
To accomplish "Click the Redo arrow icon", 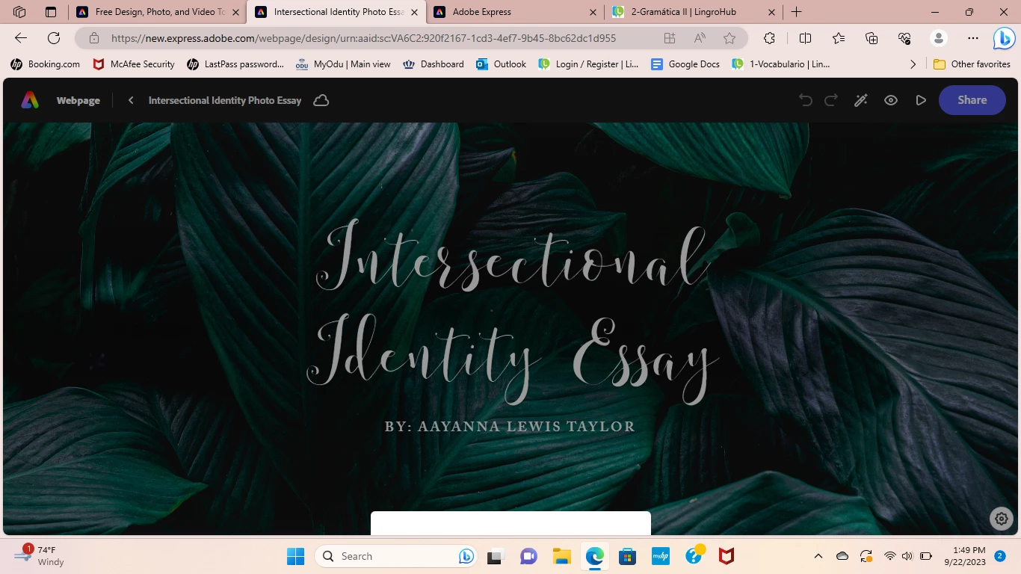I will click(831, 100).
